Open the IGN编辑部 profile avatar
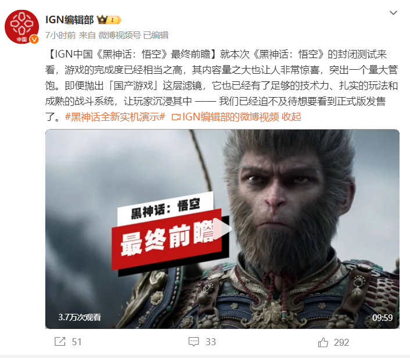Image resolution: width=410 pixels, height=358 pixels. 21,27
